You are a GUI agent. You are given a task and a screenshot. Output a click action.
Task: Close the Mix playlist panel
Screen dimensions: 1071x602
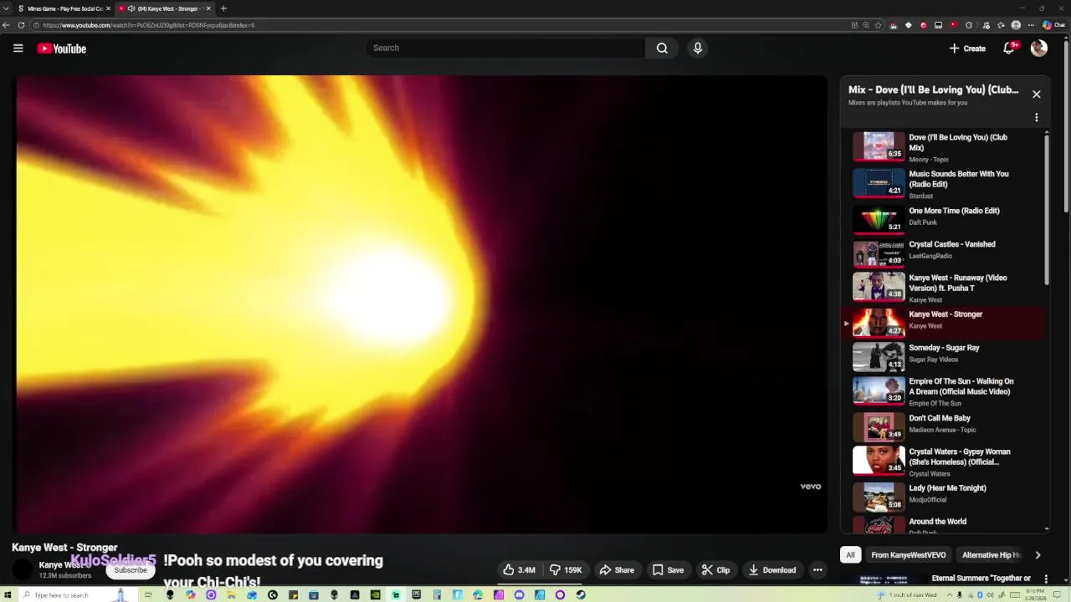[x=1036, y=94]
